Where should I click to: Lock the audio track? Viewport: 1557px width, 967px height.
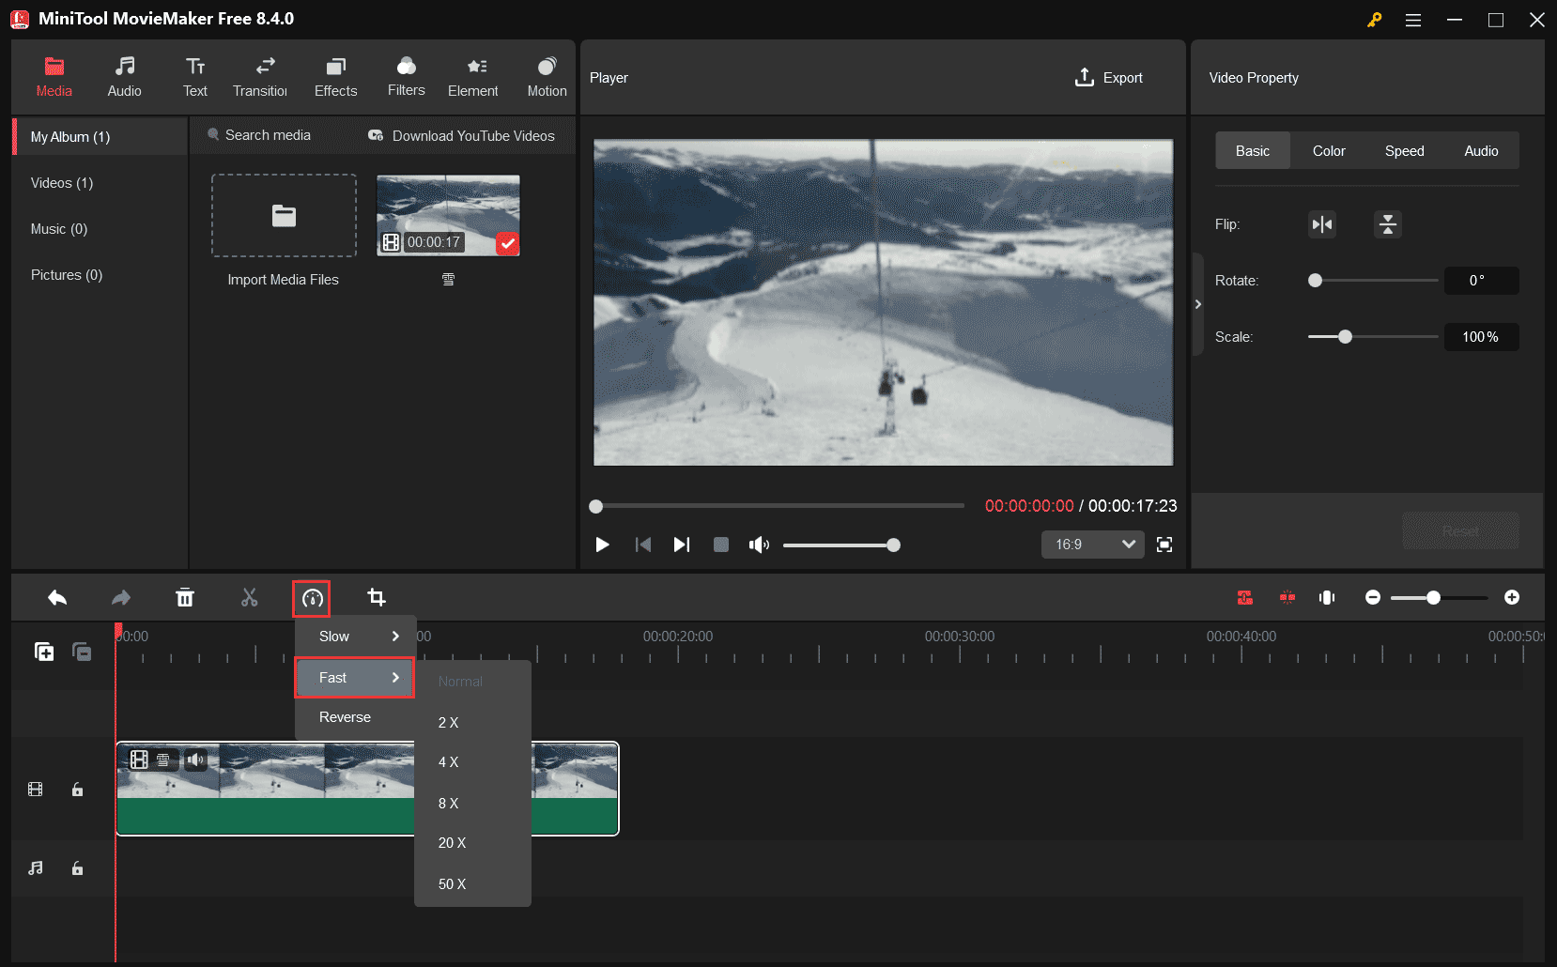(77, 867)
